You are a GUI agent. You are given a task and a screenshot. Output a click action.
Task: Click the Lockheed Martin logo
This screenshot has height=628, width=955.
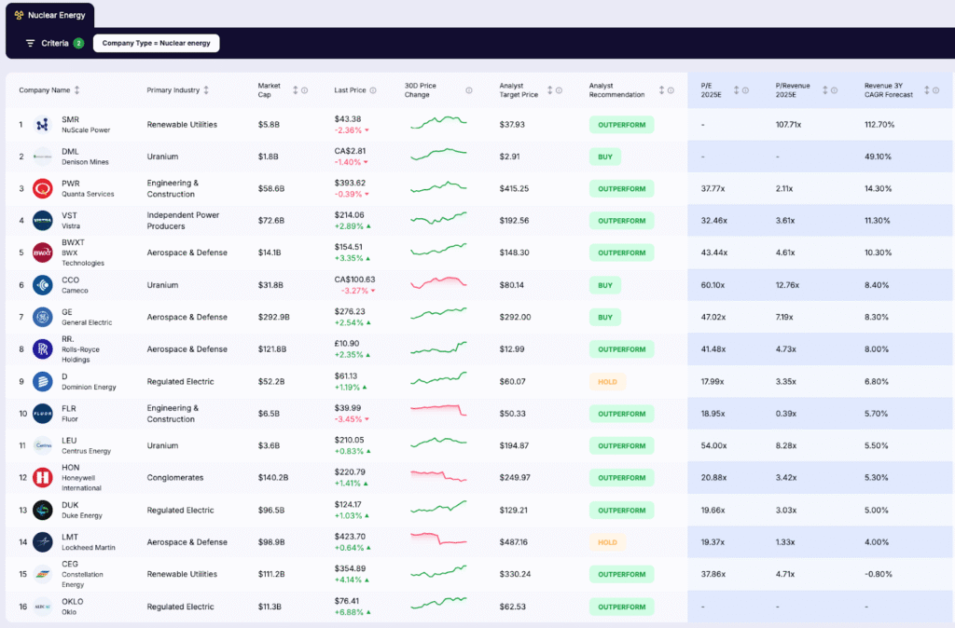[x=43, y=541]
